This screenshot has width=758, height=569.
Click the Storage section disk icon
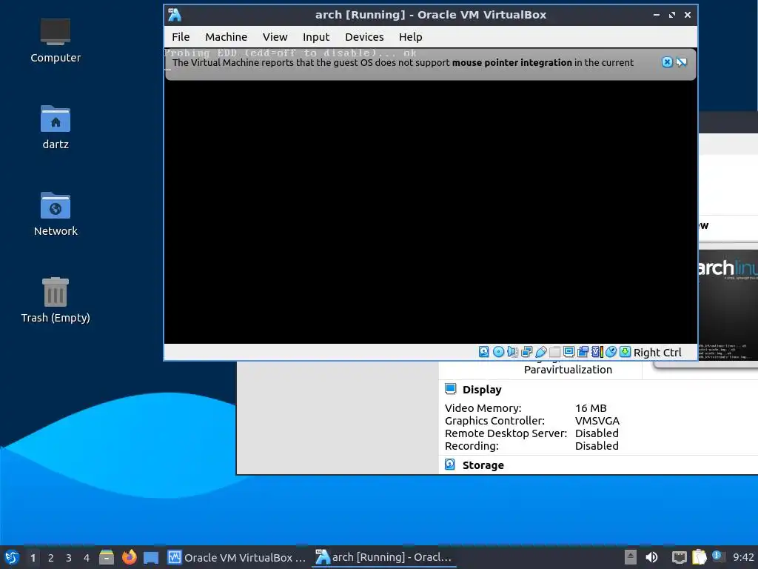[450, 465]
